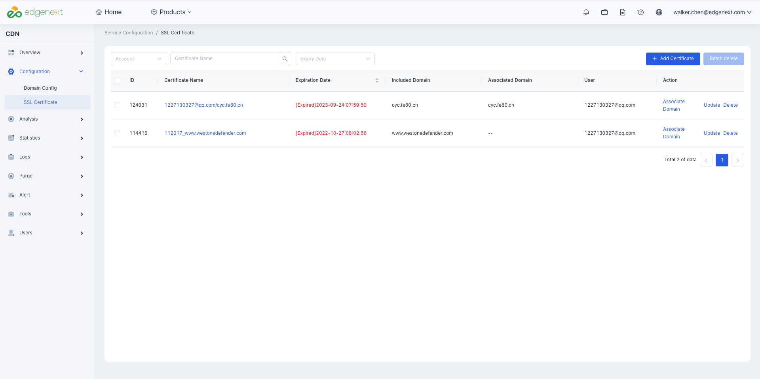760x379 pixels.
Task: Click Update for westonedefender certificate
Action: click(712, 133)
